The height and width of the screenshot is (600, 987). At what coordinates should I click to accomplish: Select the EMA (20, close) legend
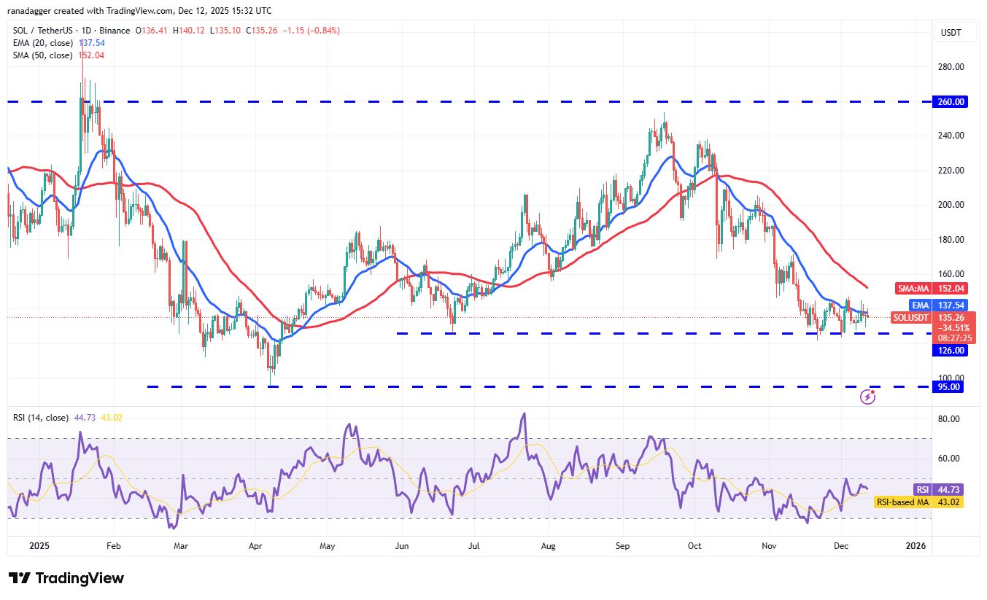(x=42, y=43)
